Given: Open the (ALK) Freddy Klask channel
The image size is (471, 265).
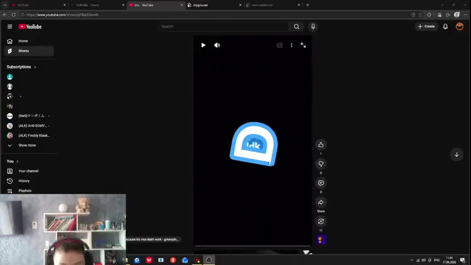Looking at the screenshot, I should point(29,135).
